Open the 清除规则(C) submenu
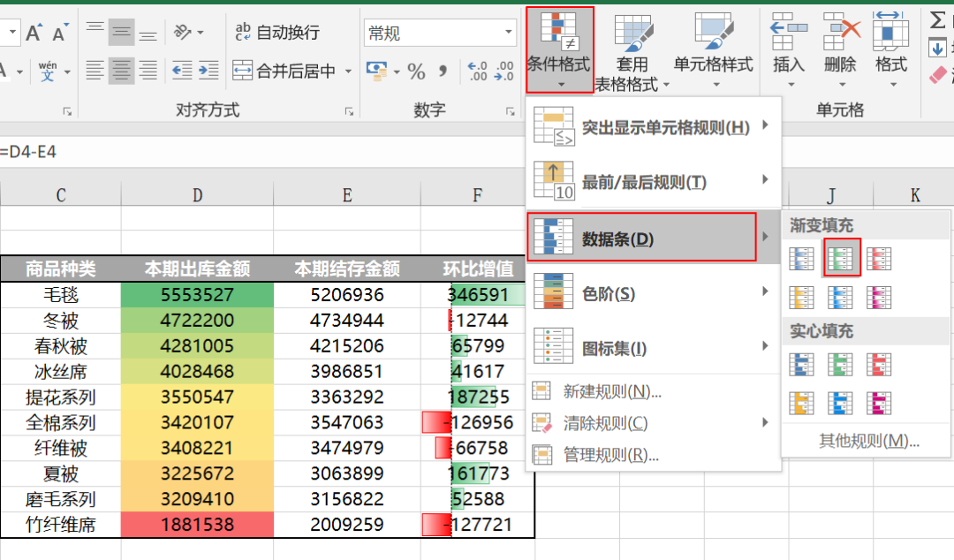The height and width of the screenshot is (560, 954). tap(654, 423)
